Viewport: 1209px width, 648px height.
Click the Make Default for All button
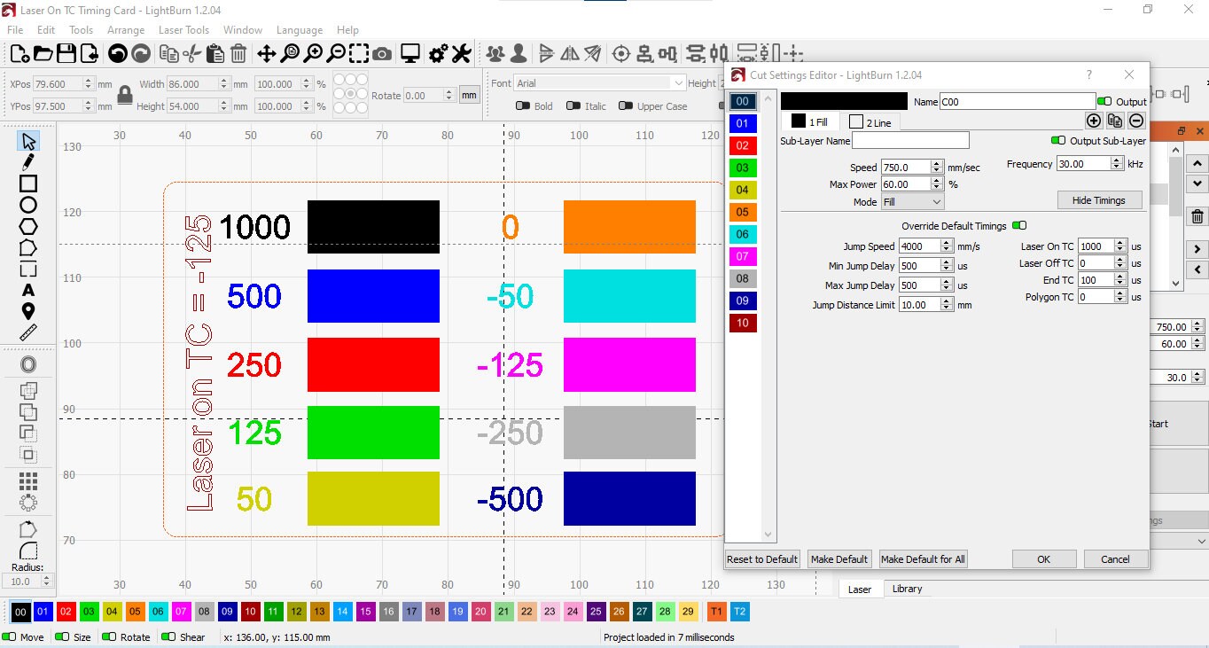(923, 559)
